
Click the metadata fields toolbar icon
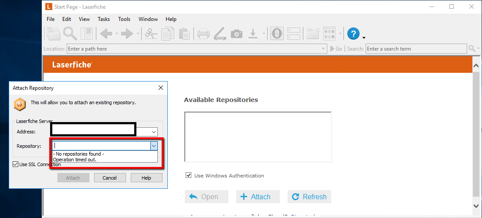(293, 34)
